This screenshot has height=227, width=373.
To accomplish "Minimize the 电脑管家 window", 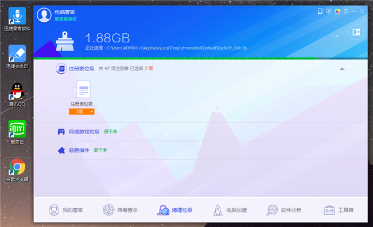I will [x=354, y=11].
